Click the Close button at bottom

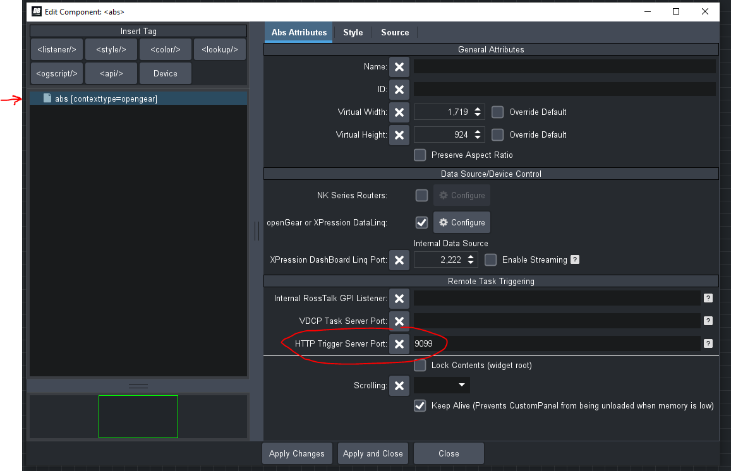click(x=449, y=453)
